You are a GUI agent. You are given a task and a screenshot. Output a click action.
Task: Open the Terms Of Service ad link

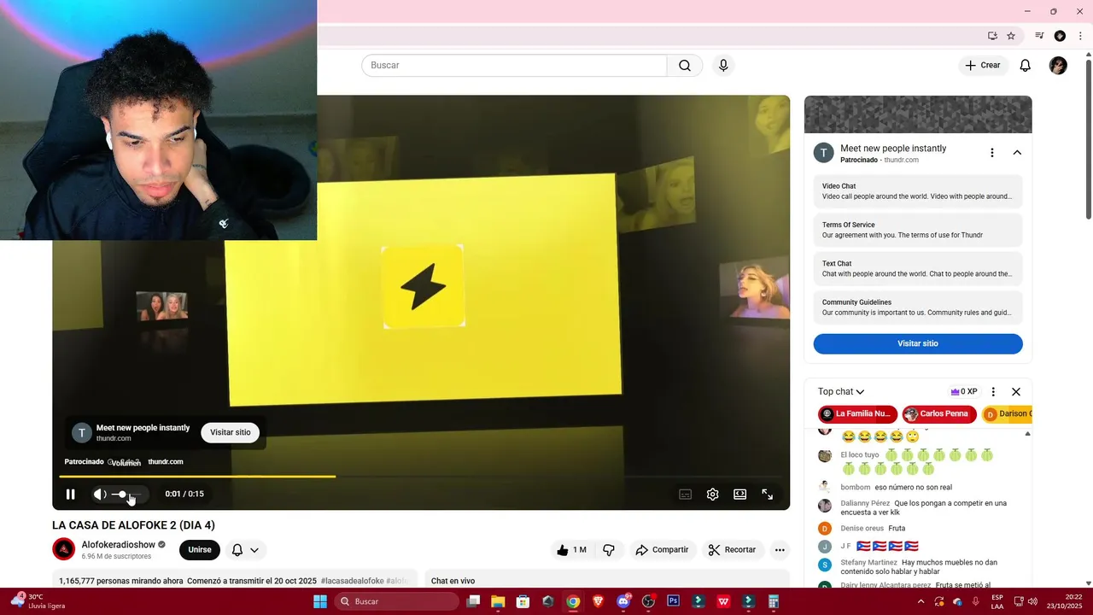point(918,230)
